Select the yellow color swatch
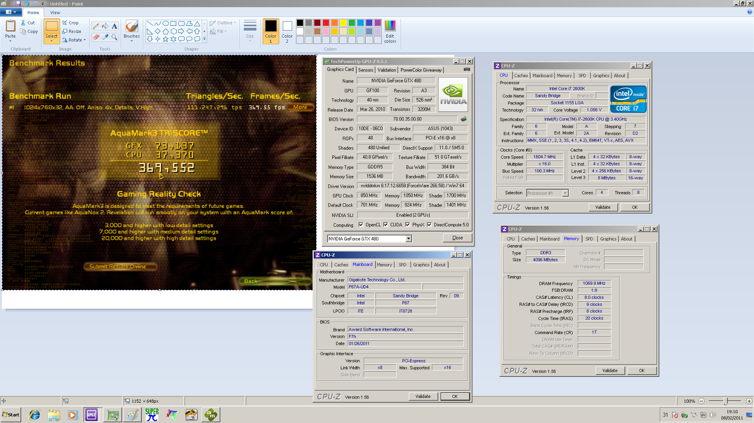Image resolution: width=754 pixels, height=423 pixels. pyautogui.click(x=344, y=23)
